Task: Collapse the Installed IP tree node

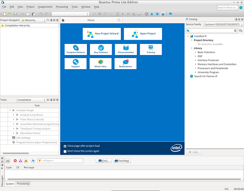Action: [188, 36]
